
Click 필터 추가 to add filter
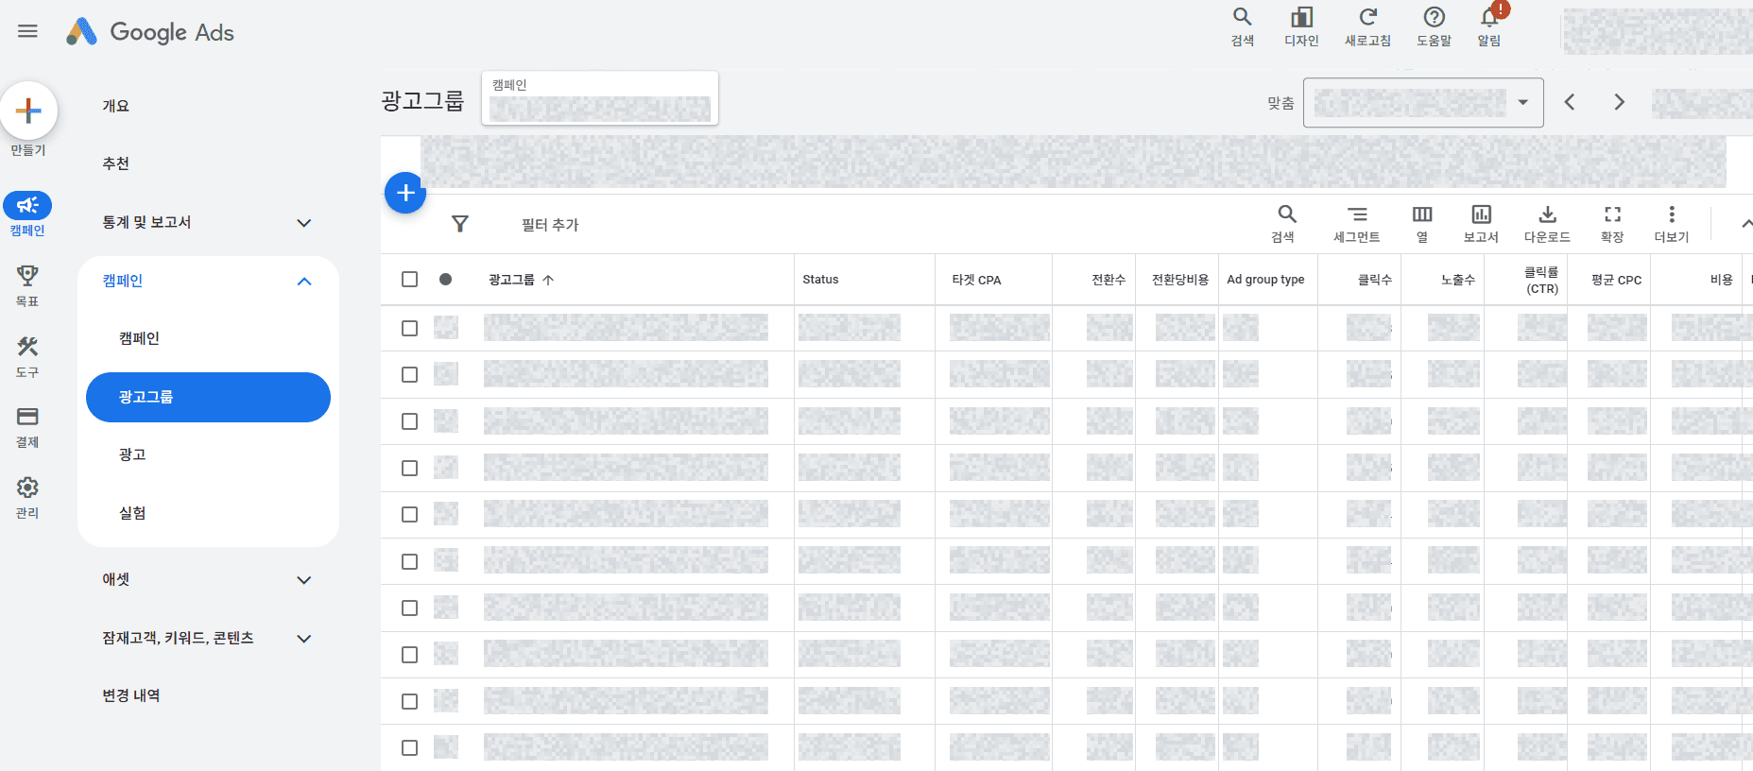tap(550, 225)
